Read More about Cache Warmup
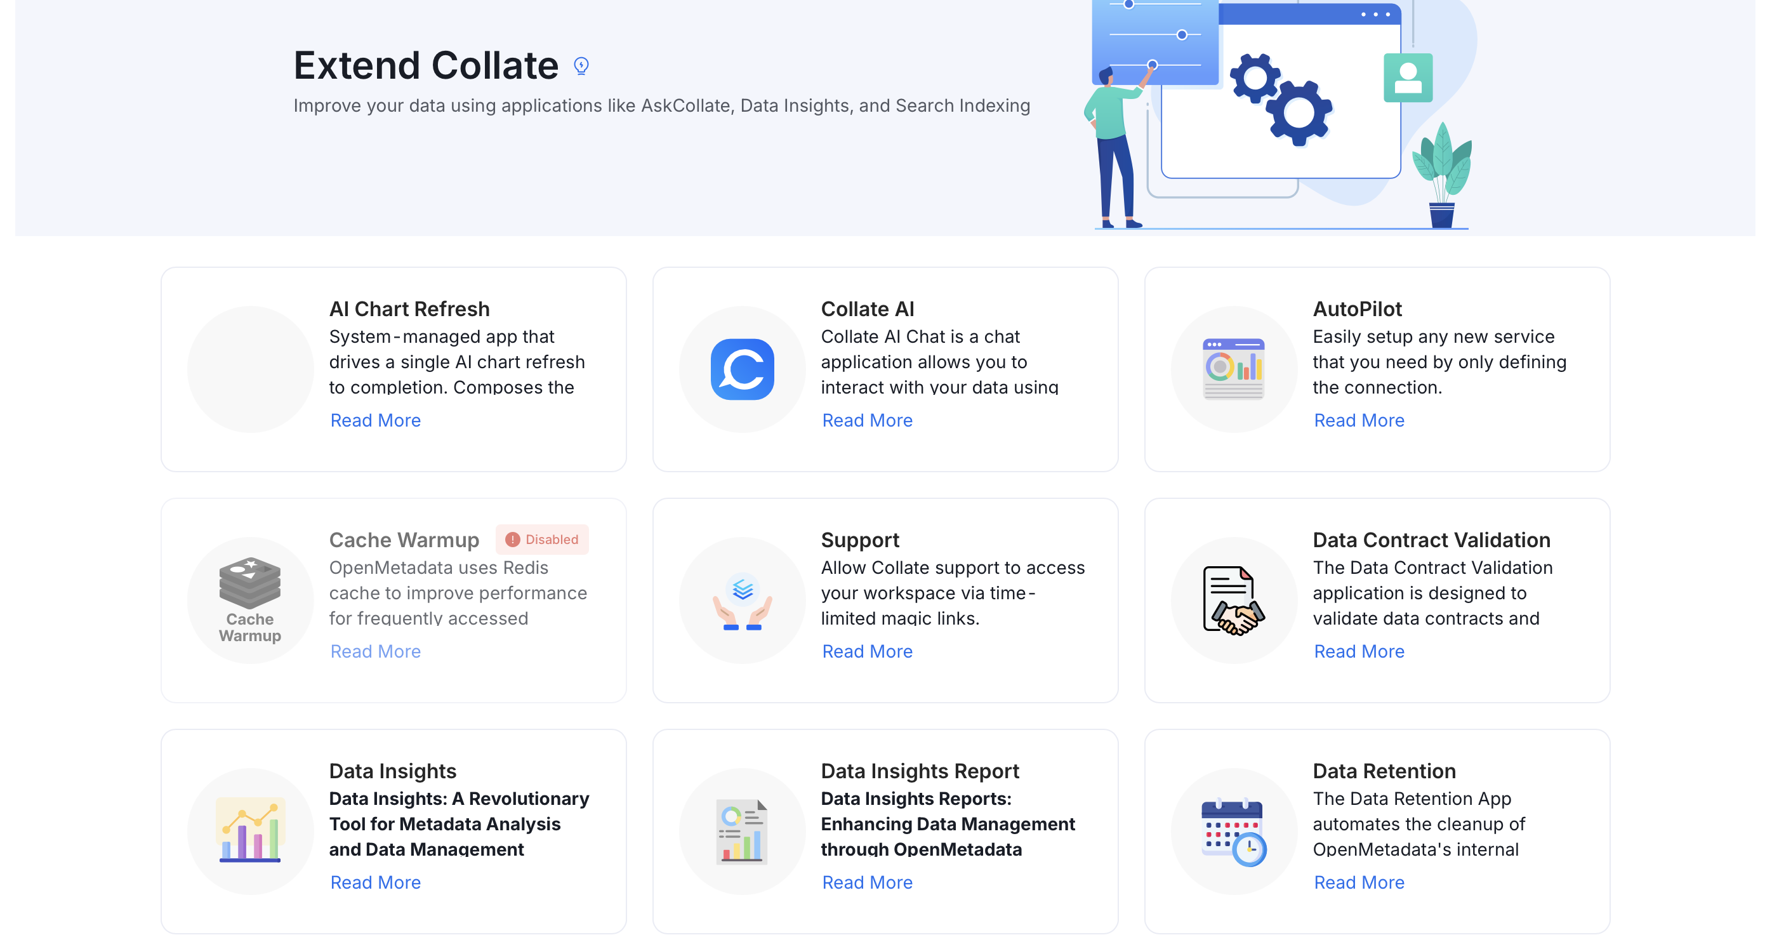The height and width of the screenshot is (942, 1772). point(376,652)
